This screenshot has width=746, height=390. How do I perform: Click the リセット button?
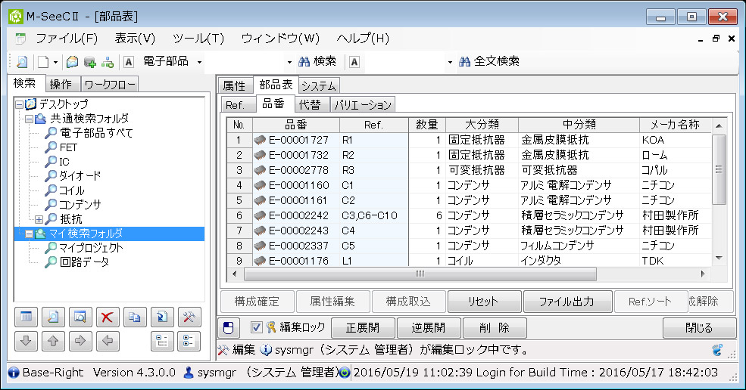click(483, 302)
